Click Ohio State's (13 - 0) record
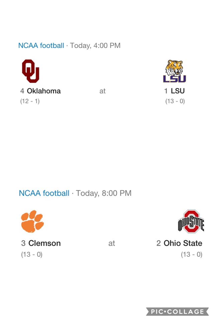The image size is (214, 321). coord(192,254)
